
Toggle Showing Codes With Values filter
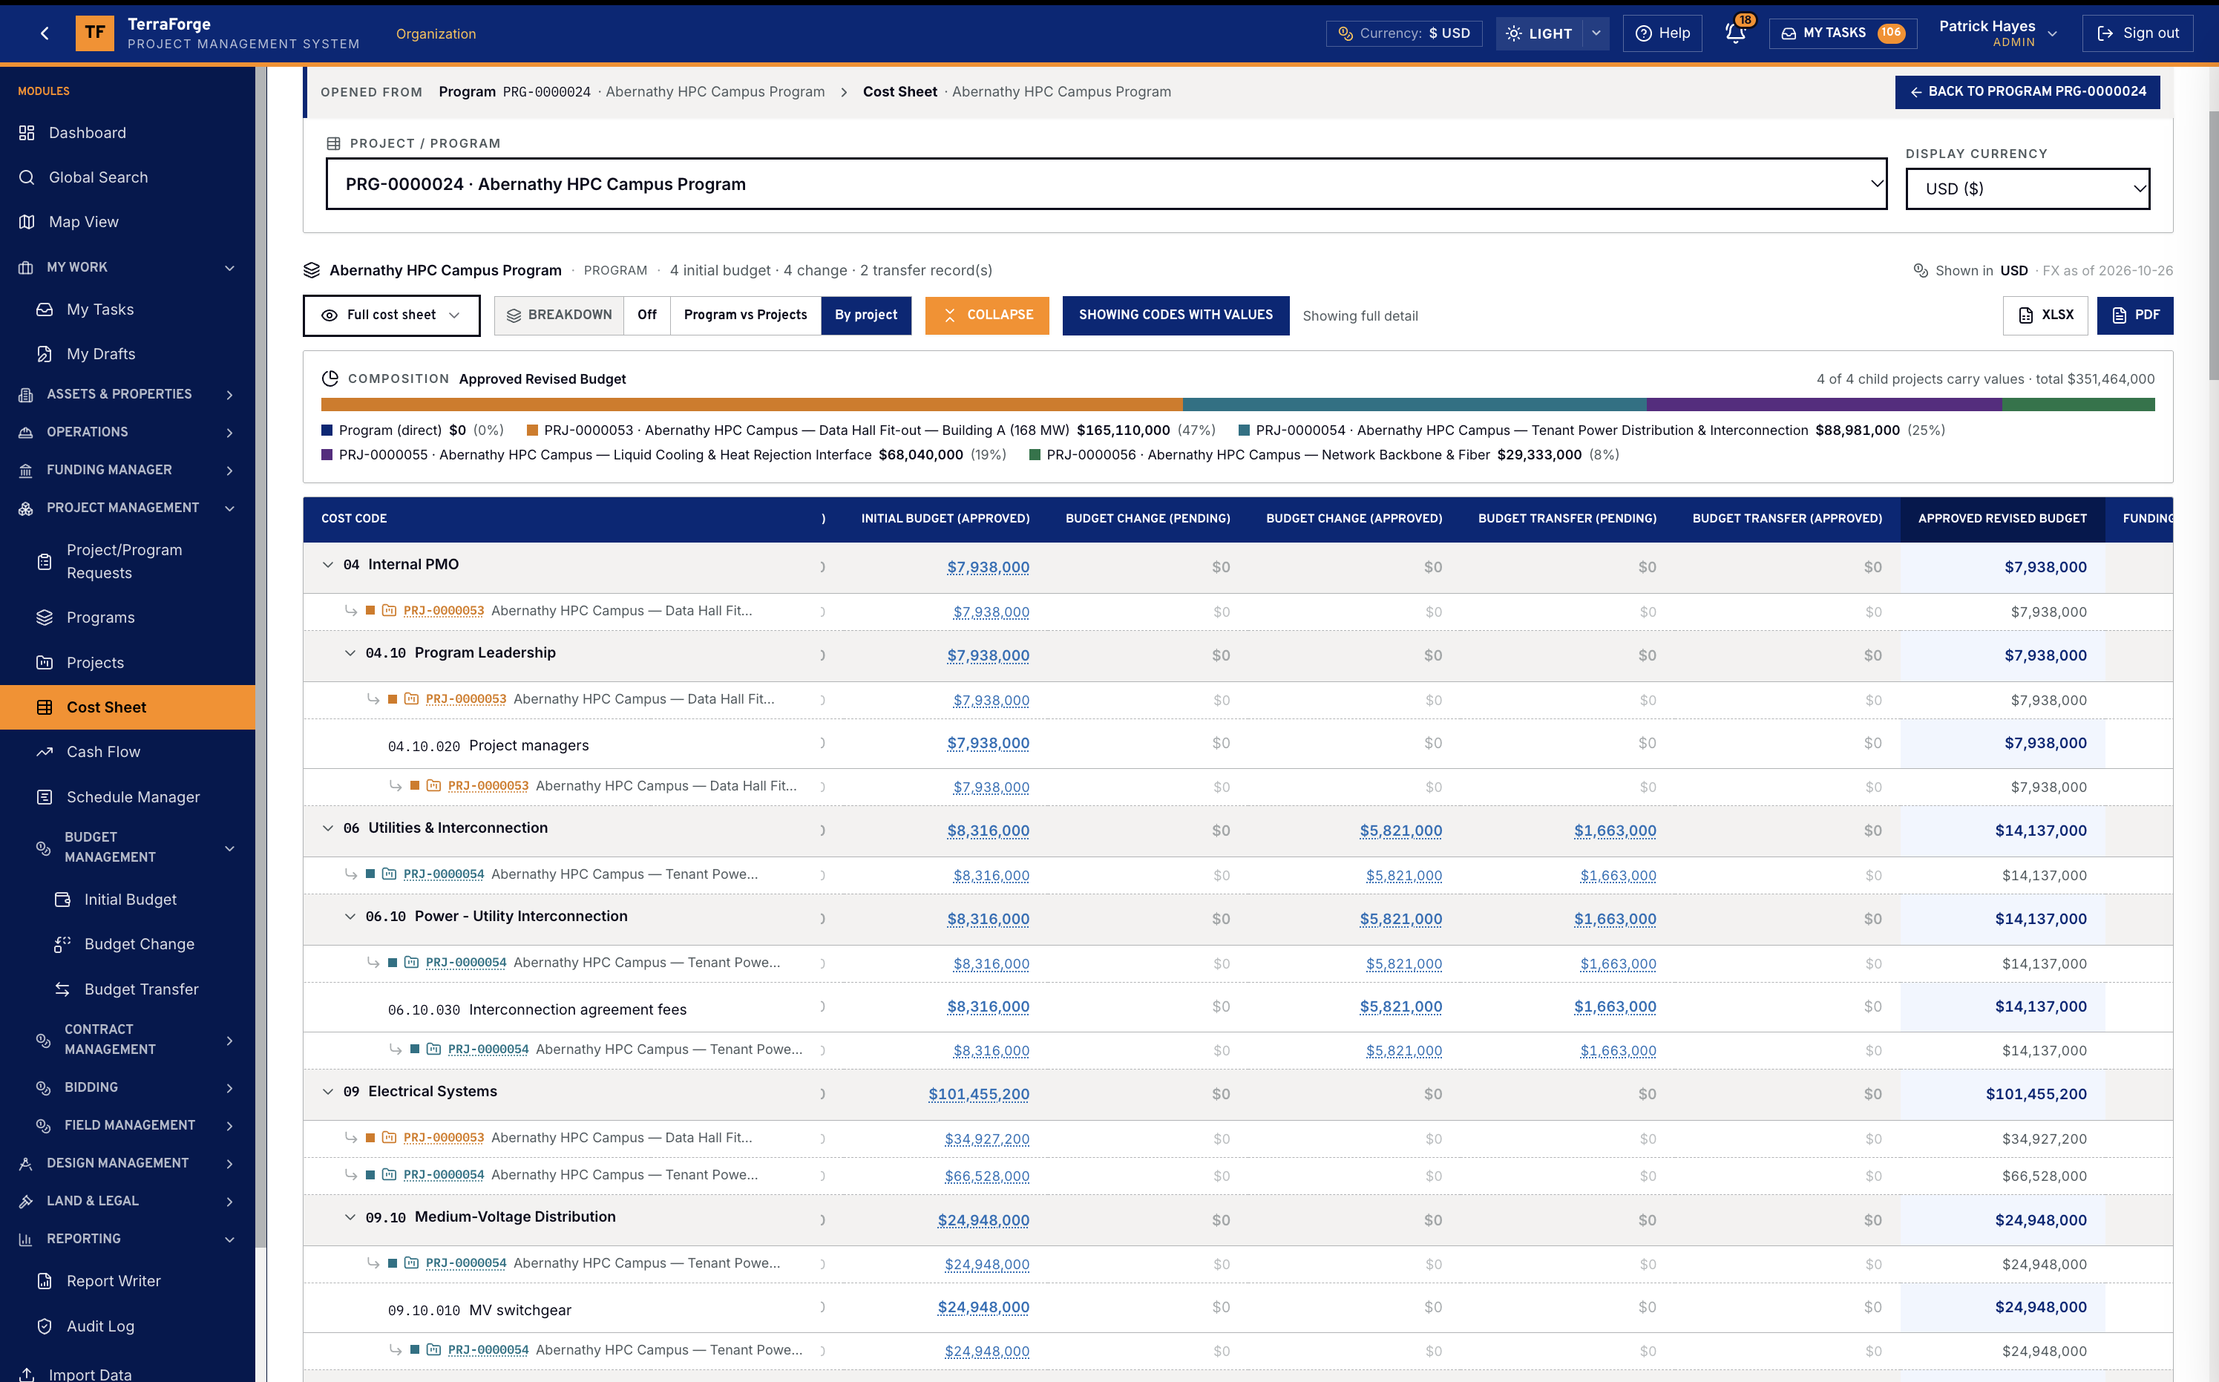tap(1176, 315)
